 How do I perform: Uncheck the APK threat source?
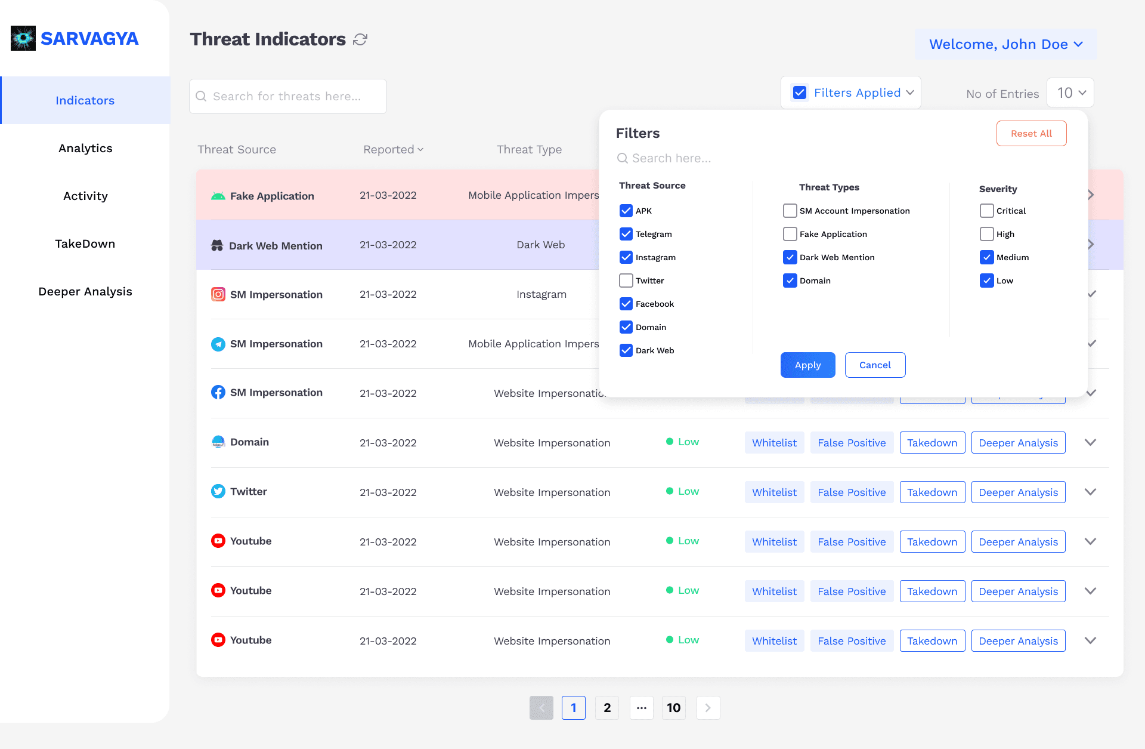tap(626, 211)
